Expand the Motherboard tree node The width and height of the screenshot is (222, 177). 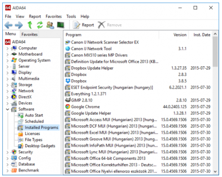coord(7,55)
